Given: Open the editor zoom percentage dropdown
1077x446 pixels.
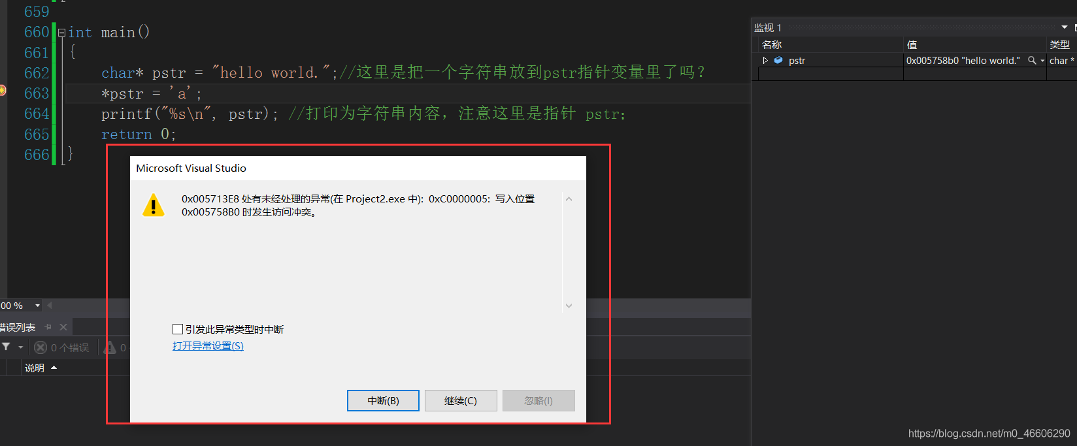Looking at the screenshot, I should [37, 306].
